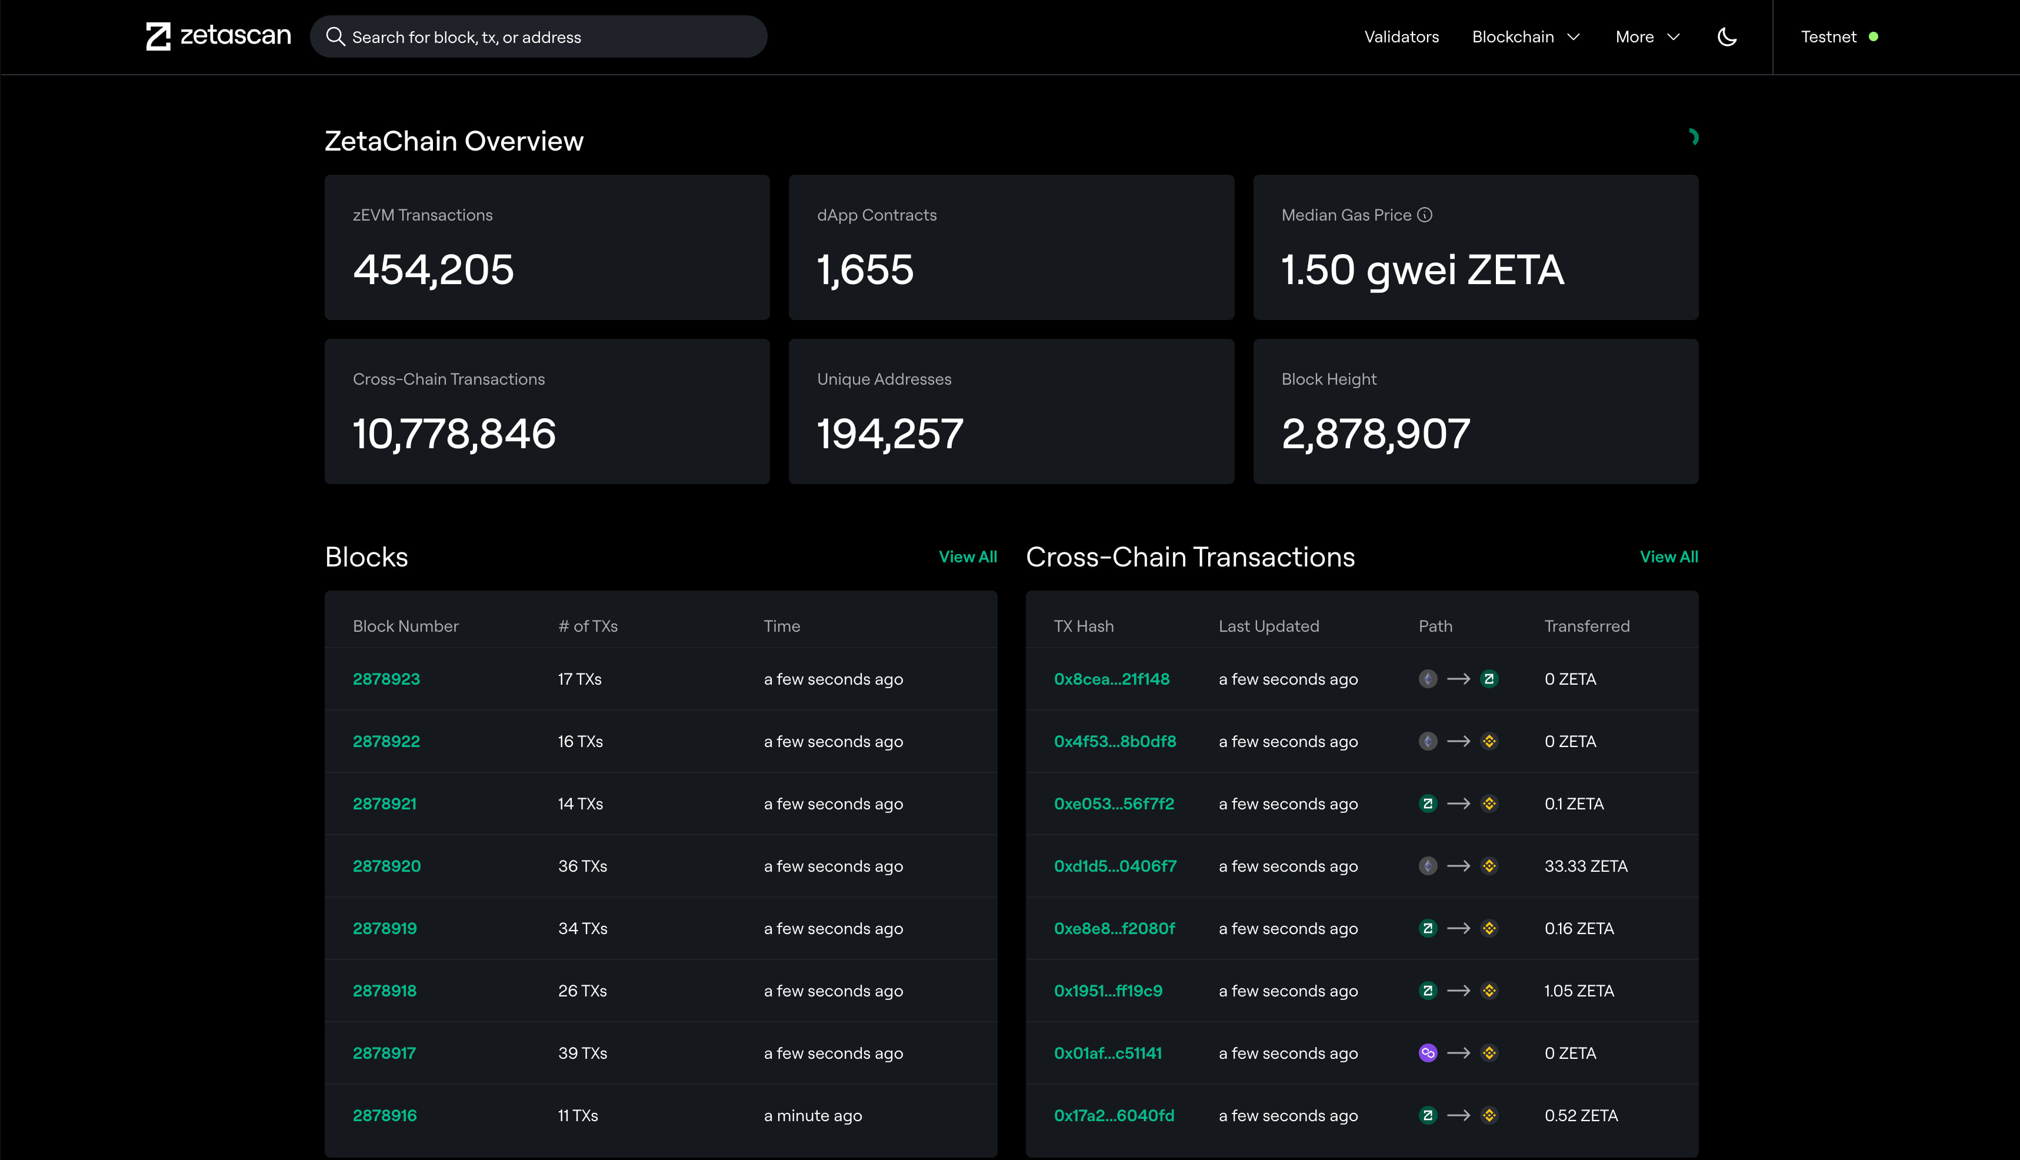Open the Validators menu item
Viewport: 2020px width, 1160px height.
[1401, 36]
